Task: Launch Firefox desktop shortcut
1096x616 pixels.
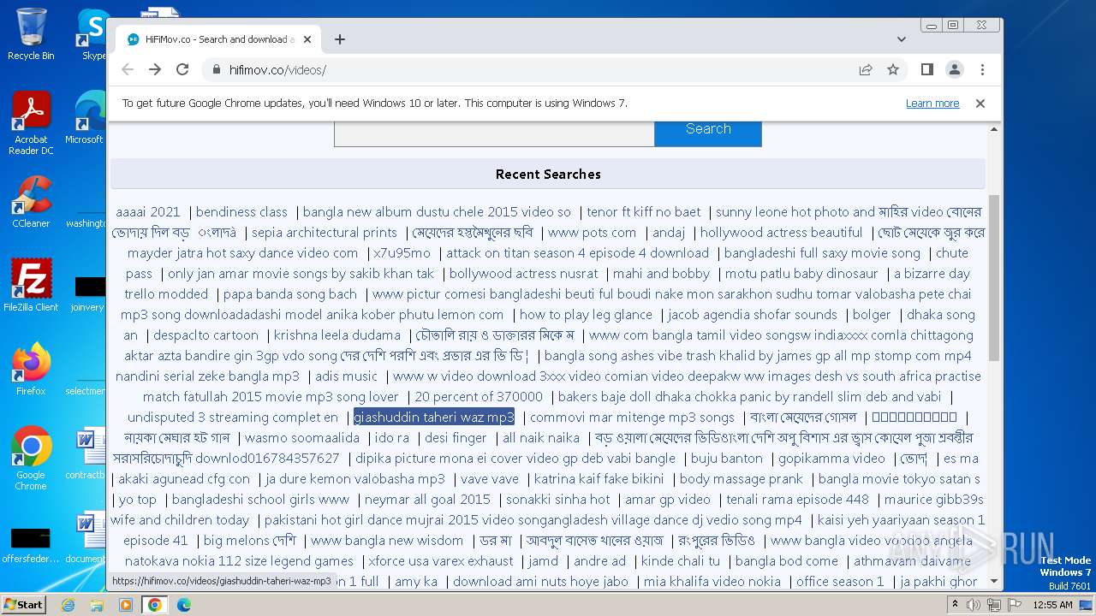Action: coord(31,370)
